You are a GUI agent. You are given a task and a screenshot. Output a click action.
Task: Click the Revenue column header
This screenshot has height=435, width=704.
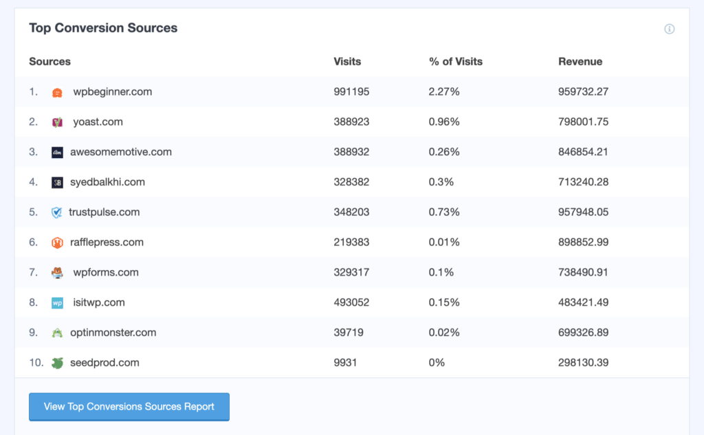tap(580, 61)
